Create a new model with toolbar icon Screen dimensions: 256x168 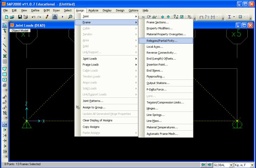click(7, 17)
